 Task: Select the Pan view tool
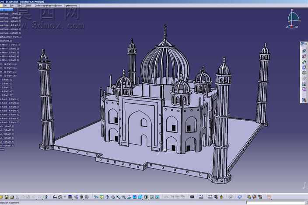pos(107,197)
